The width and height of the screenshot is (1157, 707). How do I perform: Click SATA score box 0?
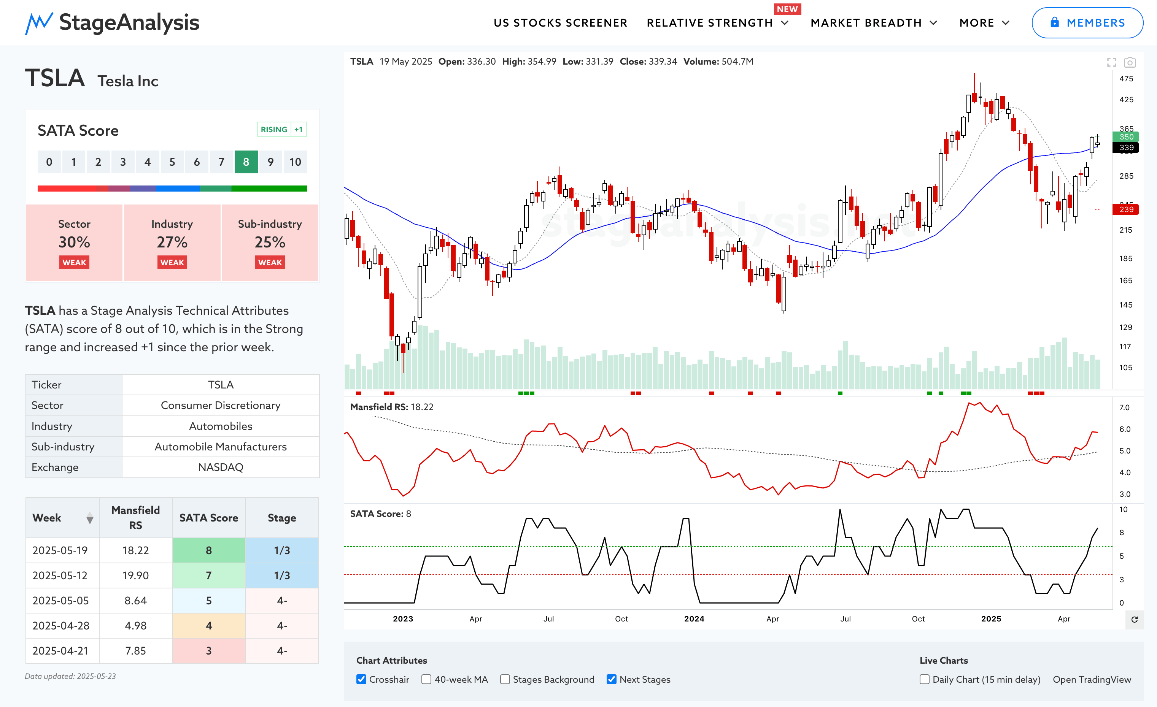point(49,162)
